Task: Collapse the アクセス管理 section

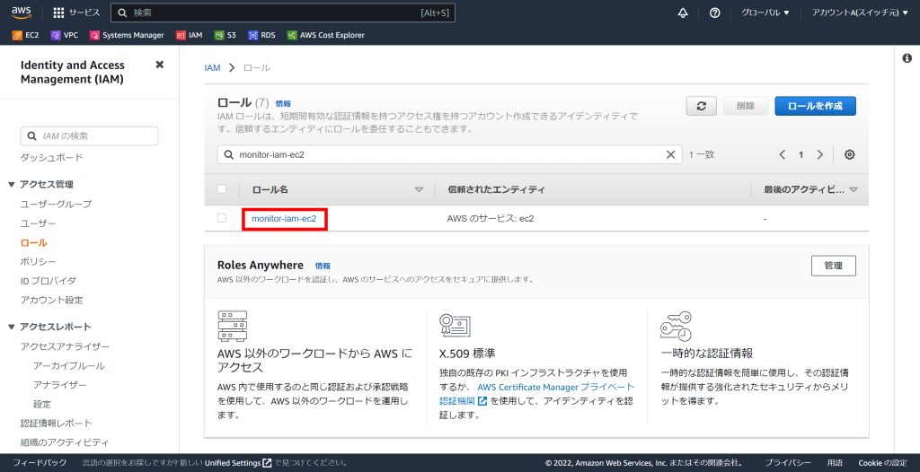Action: (11, 185)
